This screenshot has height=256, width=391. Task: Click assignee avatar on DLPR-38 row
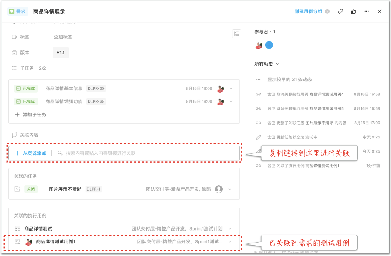pyautogui.click(x=221, y=102)
